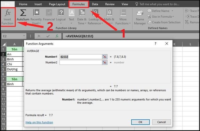Click the Select All corner triangle
This screenshot has height=131, width=200.
coord(4,44)
